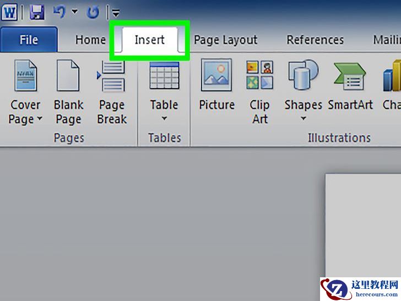Click the Shapes icon
Screen dimensions: 401x301
[x=304, y=75]
